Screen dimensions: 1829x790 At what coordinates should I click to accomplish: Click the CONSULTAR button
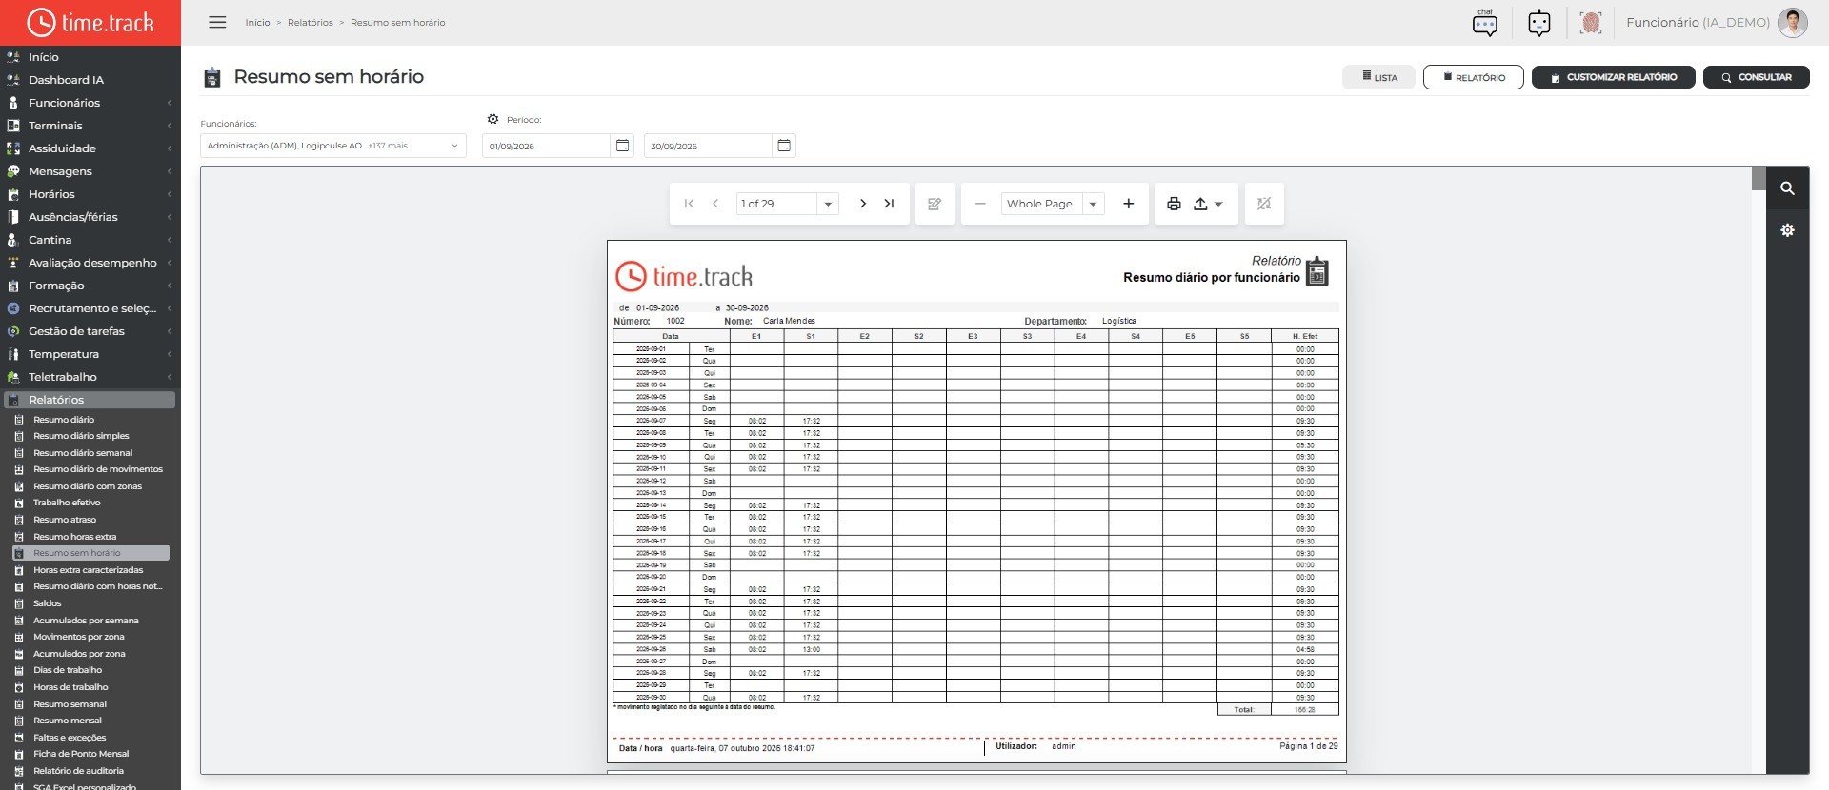1757,77
